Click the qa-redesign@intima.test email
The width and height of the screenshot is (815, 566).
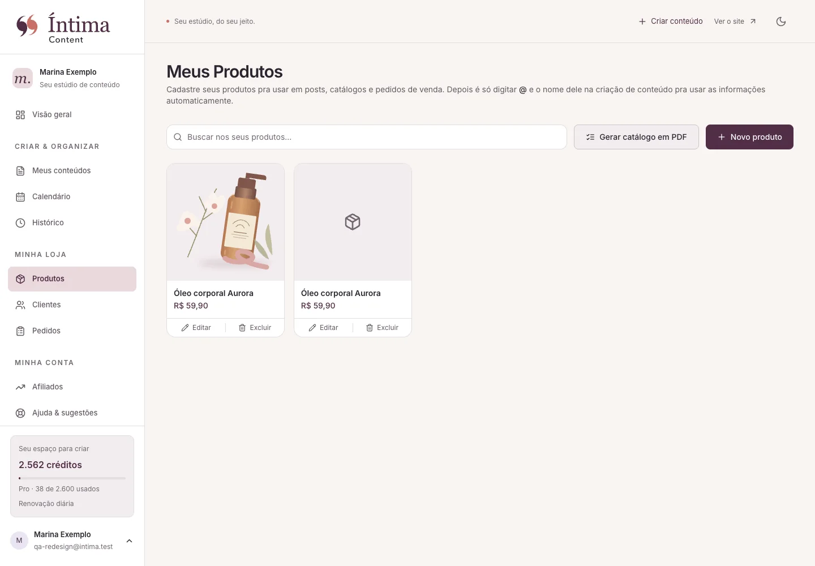pyautogui.click(x=73, y=547)
